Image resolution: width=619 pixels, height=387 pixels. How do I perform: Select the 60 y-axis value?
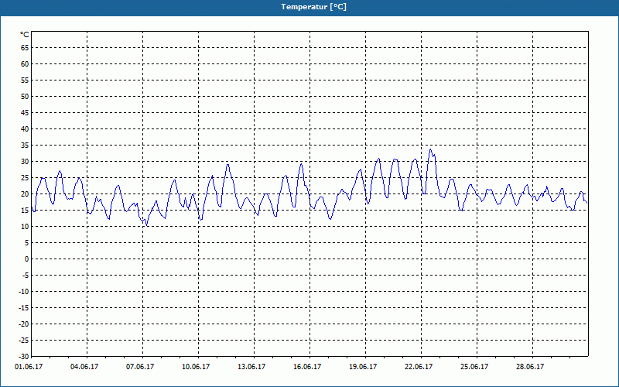[25, 64]
